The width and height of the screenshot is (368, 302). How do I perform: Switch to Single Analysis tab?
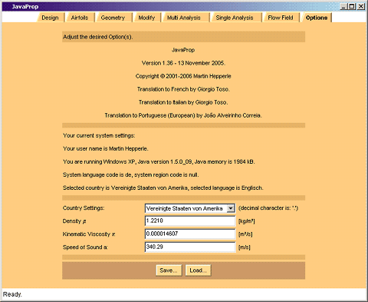tap(235, 18)
